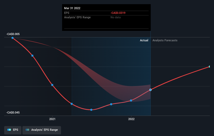
Task: Toggle the EPS legend series
Action: (13, 130)
